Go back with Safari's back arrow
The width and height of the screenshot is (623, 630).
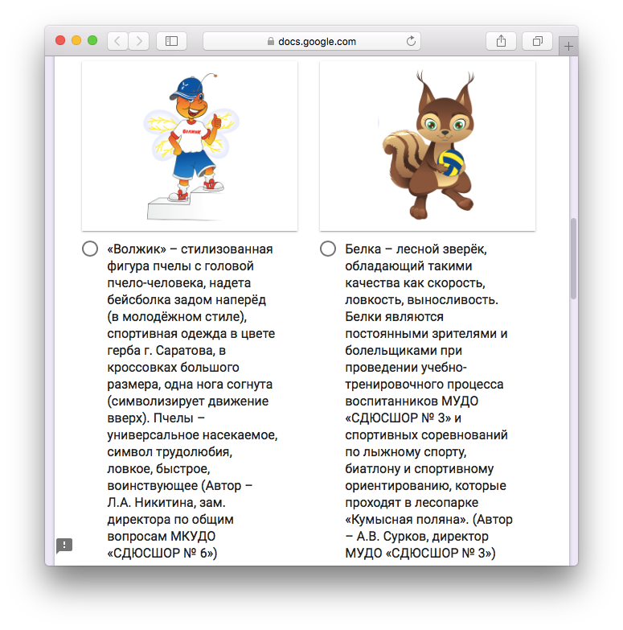click(117, 41)
